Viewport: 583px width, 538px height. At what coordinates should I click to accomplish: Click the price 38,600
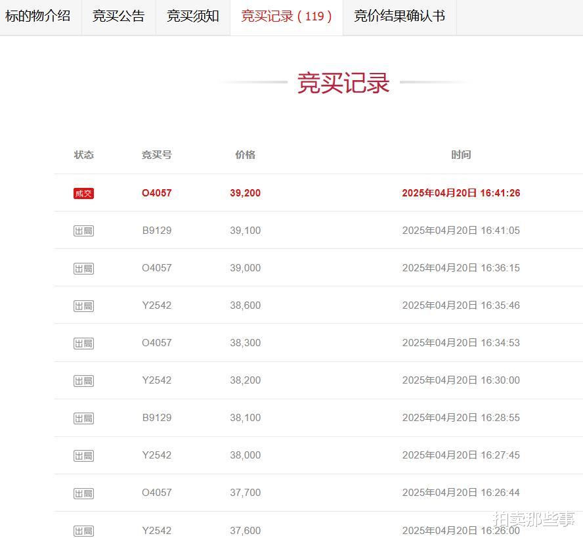(x=246, y=305)
